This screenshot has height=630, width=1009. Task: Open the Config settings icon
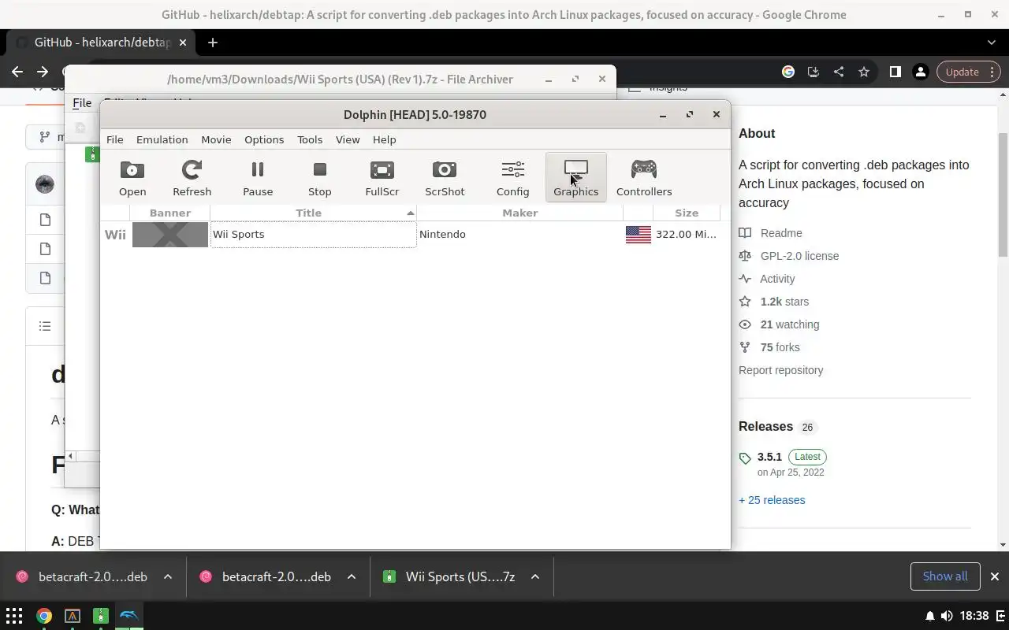[512, 177]
